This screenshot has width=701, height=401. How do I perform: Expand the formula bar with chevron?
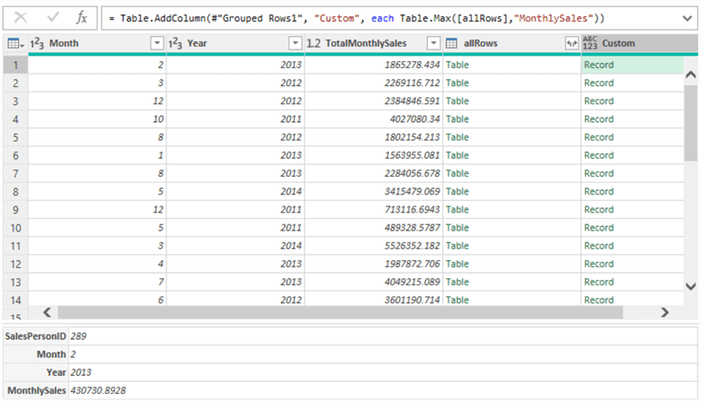click(688, 17)
